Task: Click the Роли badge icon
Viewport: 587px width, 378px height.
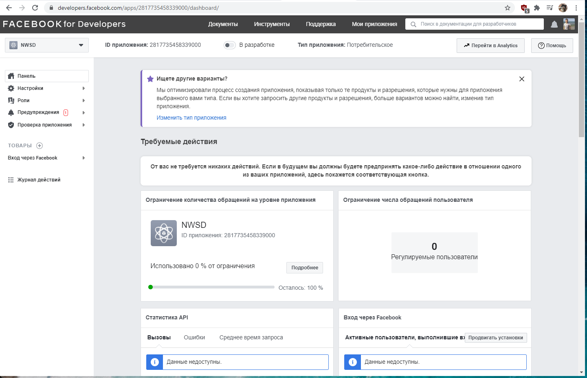Action: [11, 101]
